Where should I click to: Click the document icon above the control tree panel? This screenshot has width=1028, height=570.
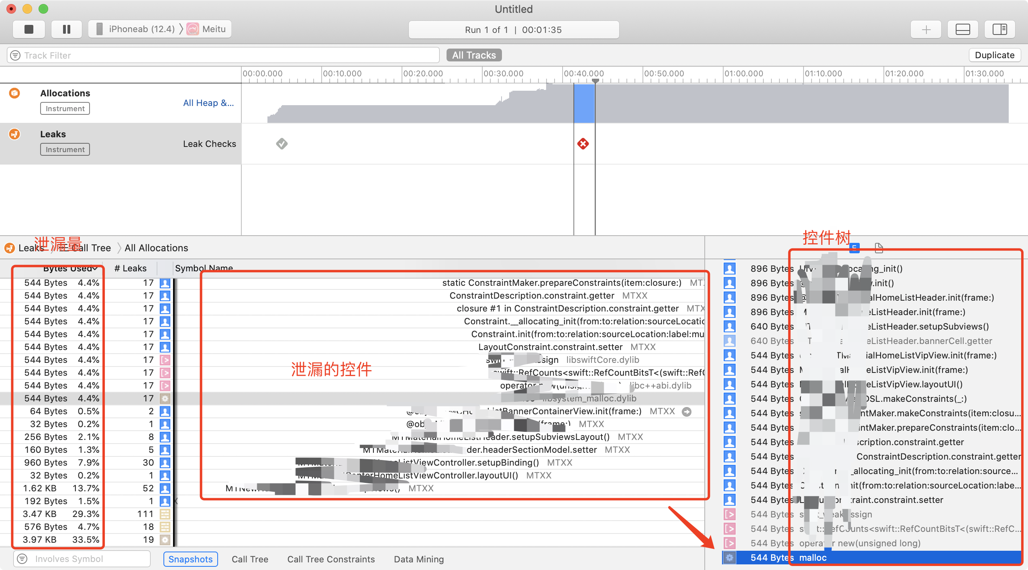click(879, 249)
